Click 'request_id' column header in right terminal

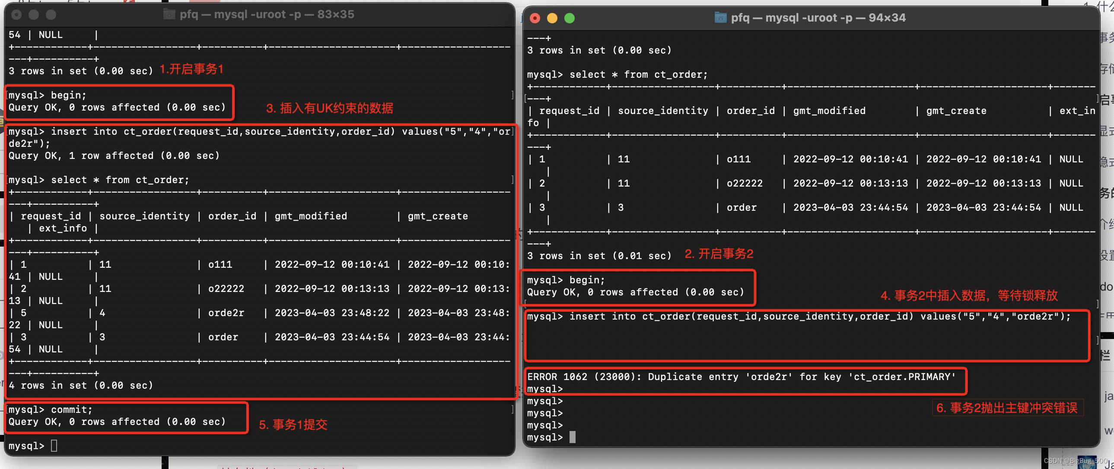point(570,111)
